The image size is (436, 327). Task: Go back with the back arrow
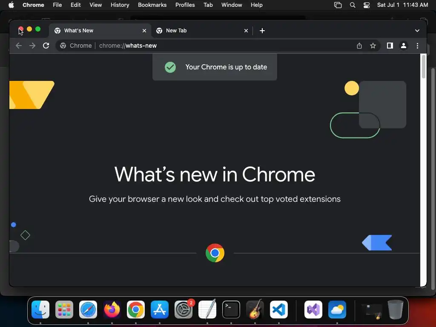(x=19, y=46)
